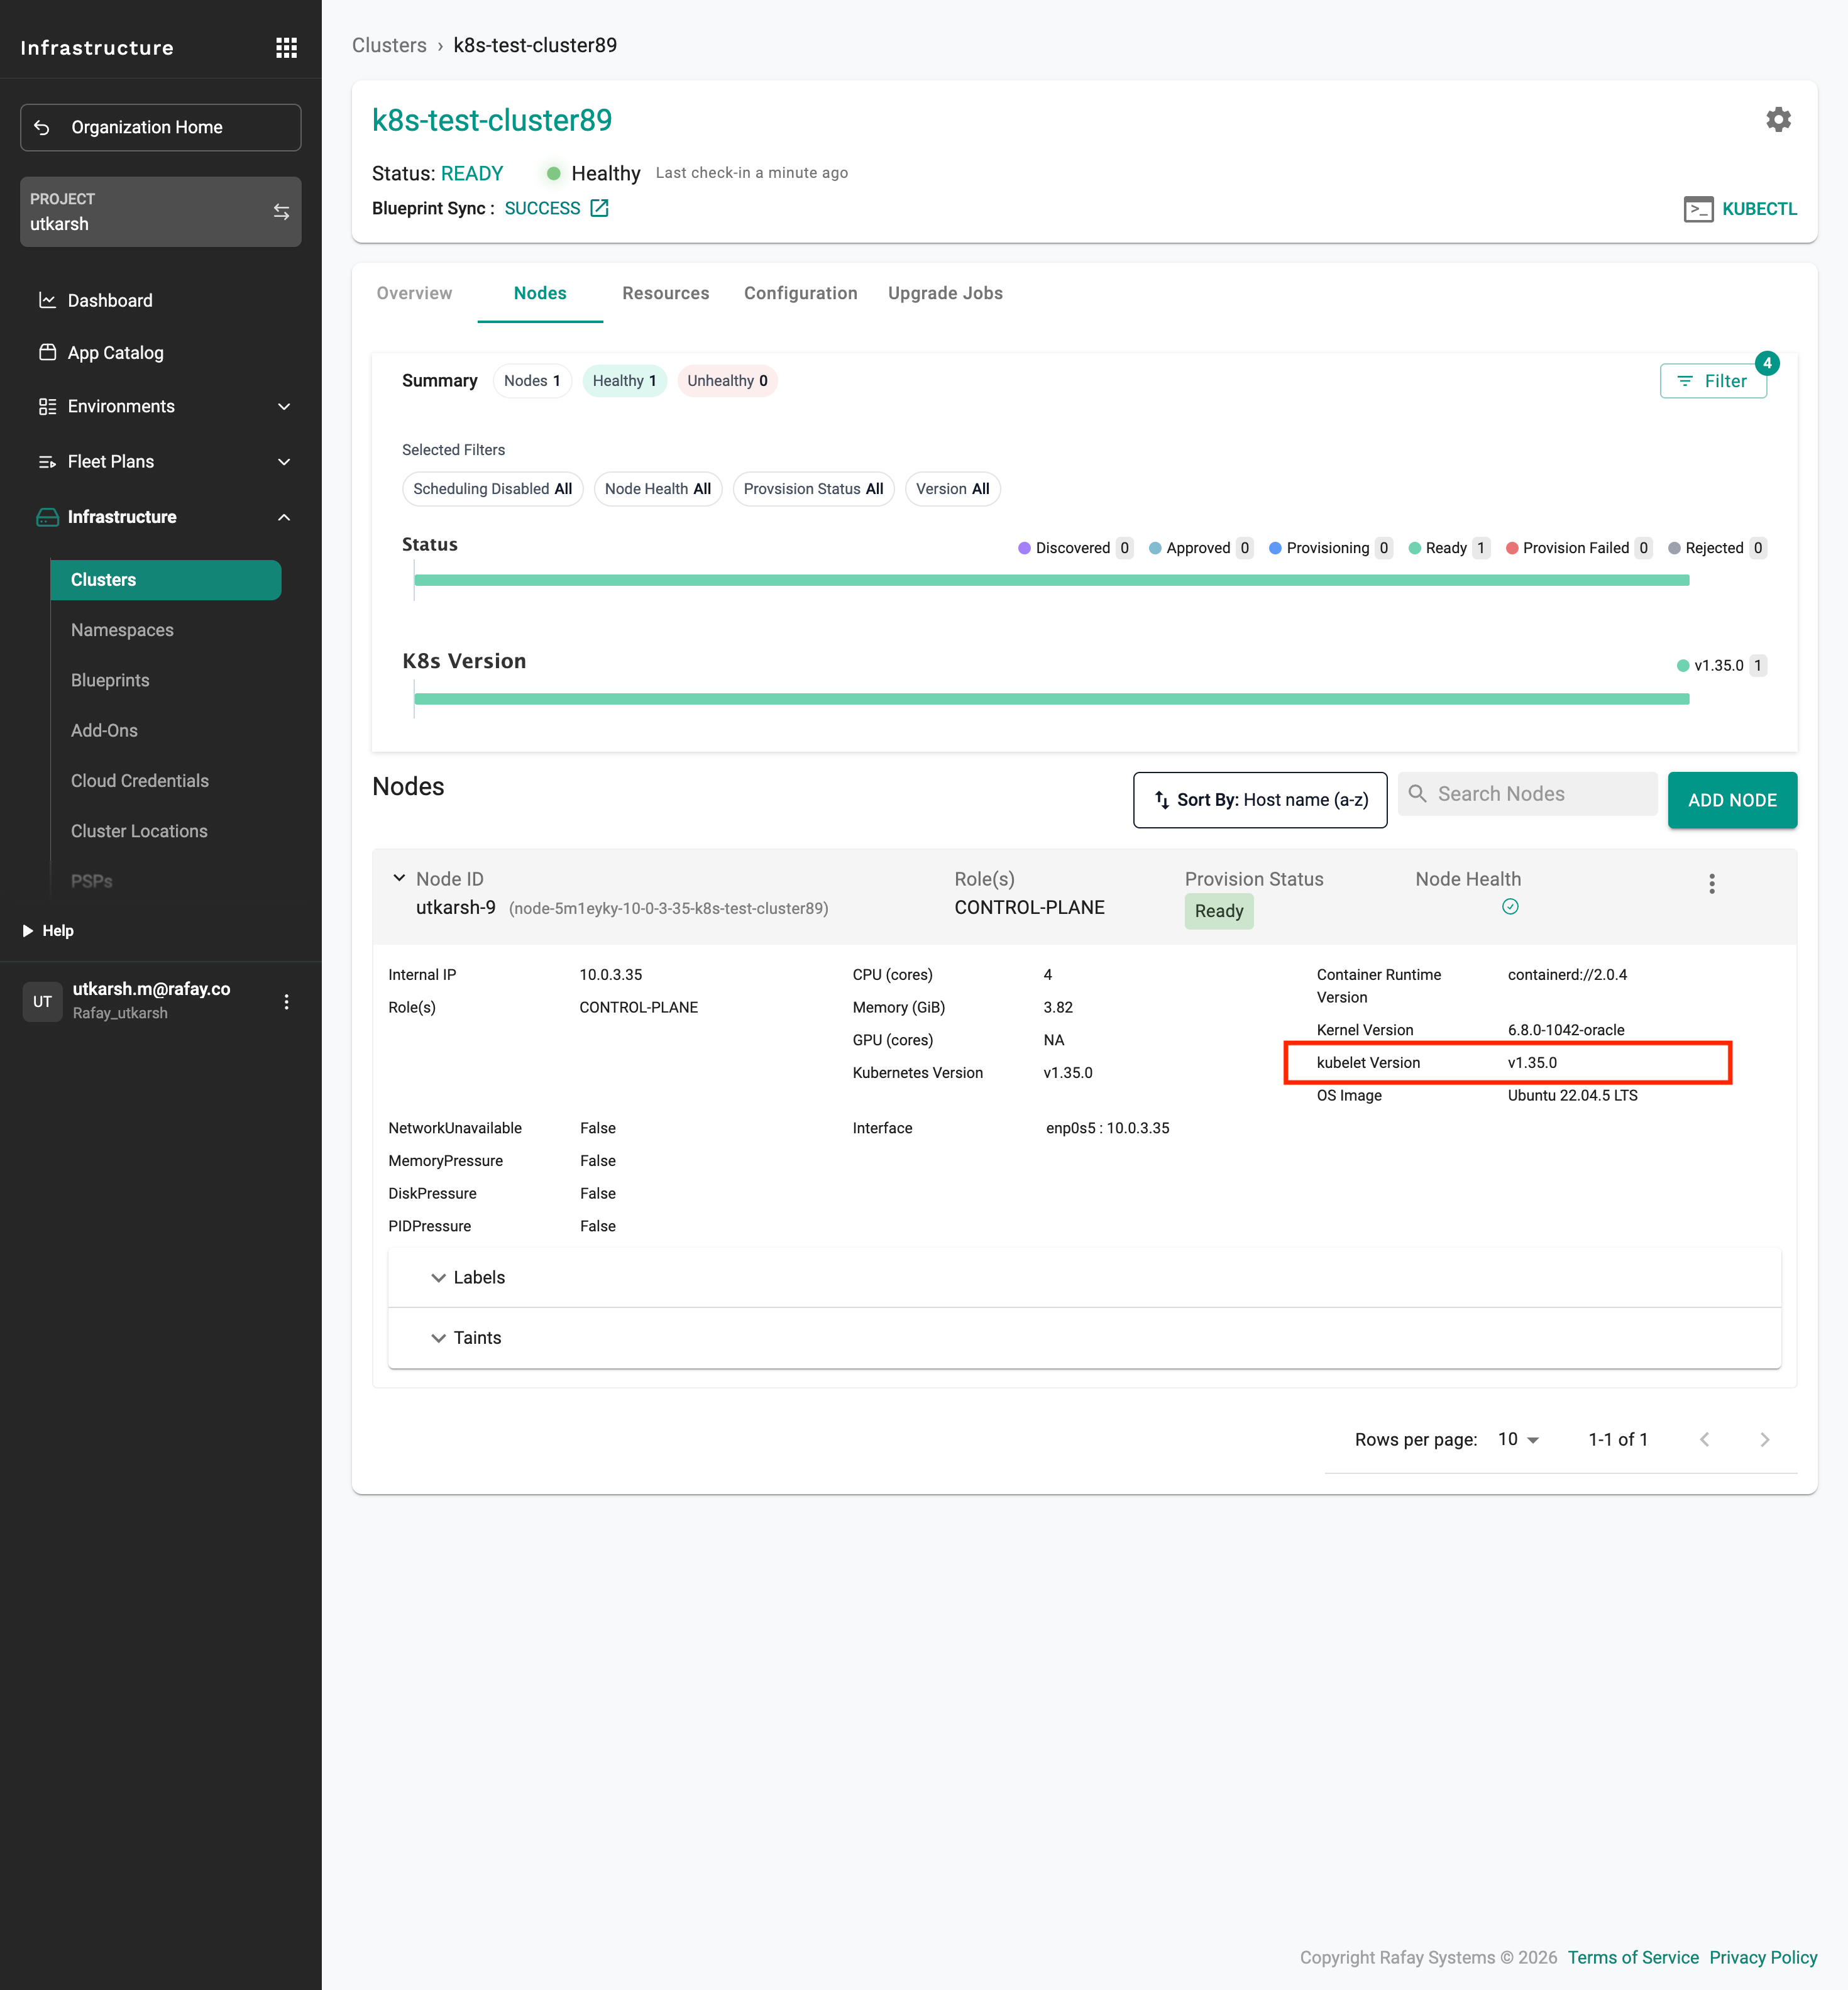Screen dimensions: 1848x1990
Task: Open the Upgrade Jobs tab
Action: pos(945,293)
